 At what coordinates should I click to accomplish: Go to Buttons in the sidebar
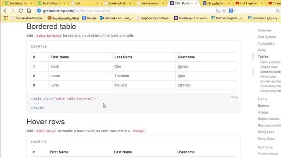[263, 106]
